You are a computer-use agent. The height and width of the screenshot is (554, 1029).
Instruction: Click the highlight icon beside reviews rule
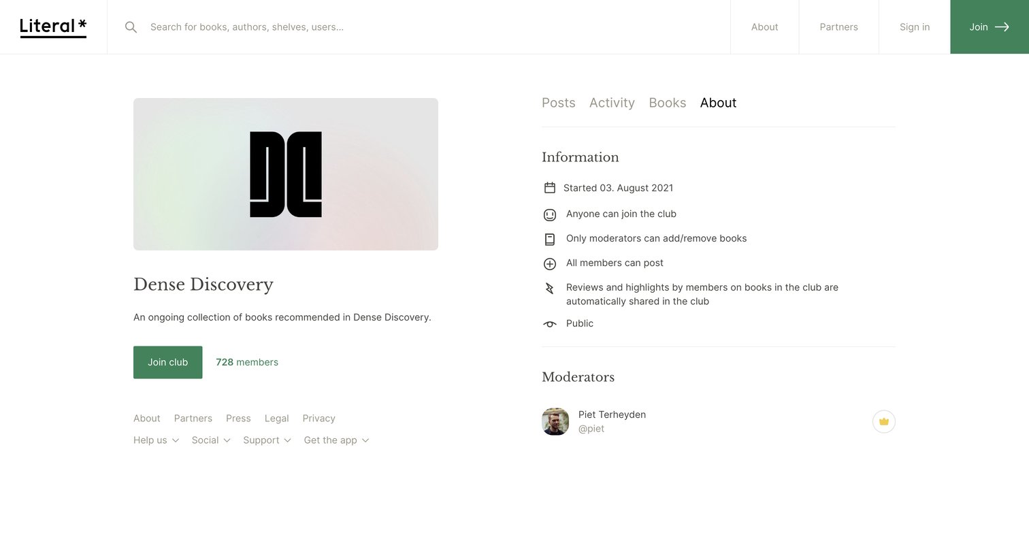tap(550, 288)
